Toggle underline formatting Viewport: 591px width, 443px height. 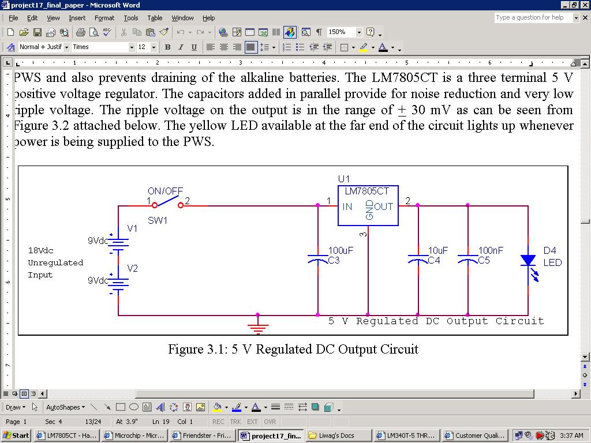click(x=194, y=47)
